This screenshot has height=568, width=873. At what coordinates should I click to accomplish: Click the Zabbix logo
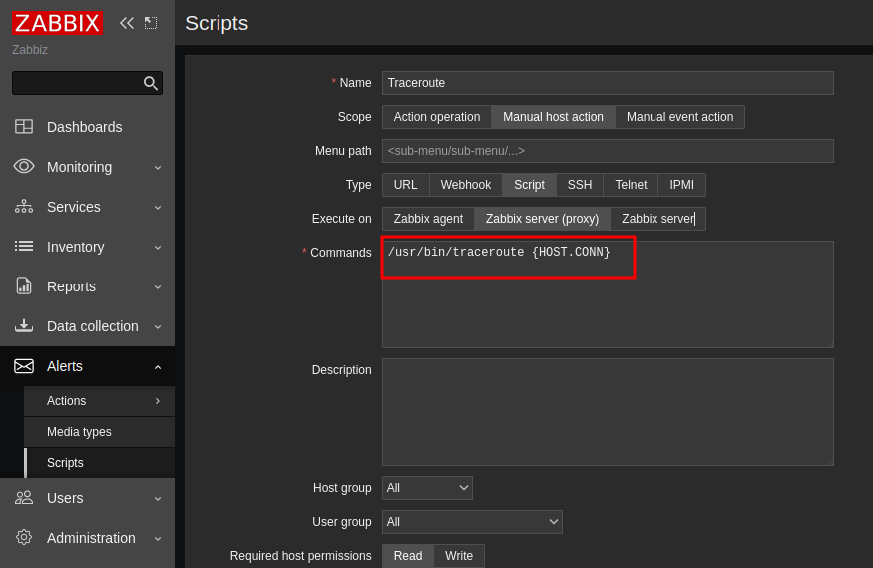[57, 23]
